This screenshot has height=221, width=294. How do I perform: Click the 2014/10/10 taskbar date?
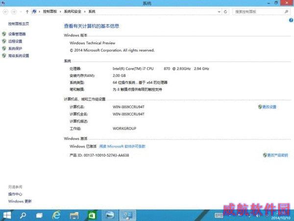point(280,218)
